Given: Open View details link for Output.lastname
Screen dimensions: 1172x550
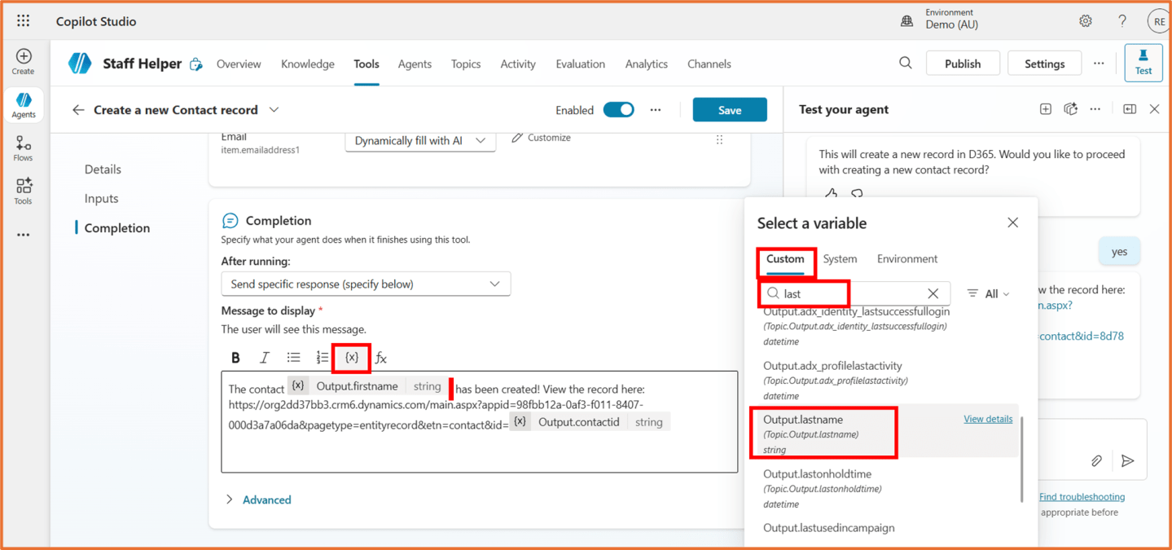Looking at the screenshot, I should 987,419.
